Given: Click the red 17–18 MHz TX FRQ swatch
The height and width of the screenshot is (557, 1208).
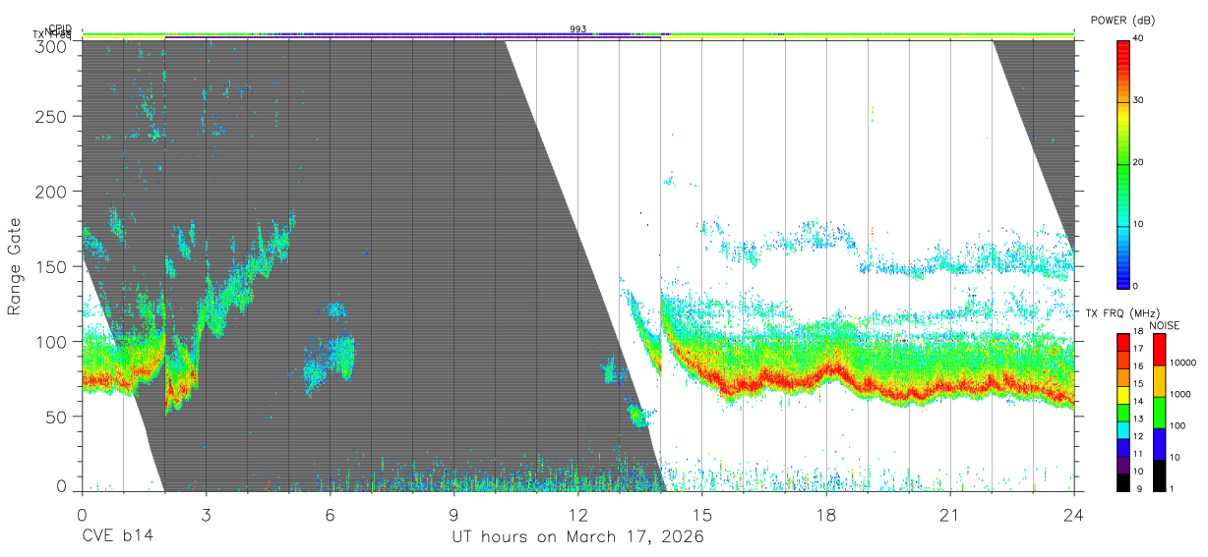Looking at the screenshot, I should click(x=1122, y=342).
